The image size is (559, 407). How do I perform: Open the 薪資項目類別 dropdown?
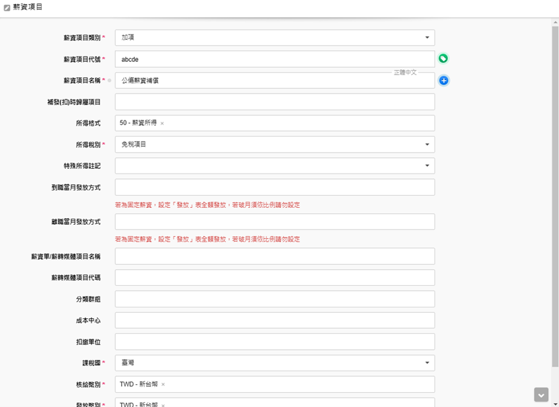(274, 38)
